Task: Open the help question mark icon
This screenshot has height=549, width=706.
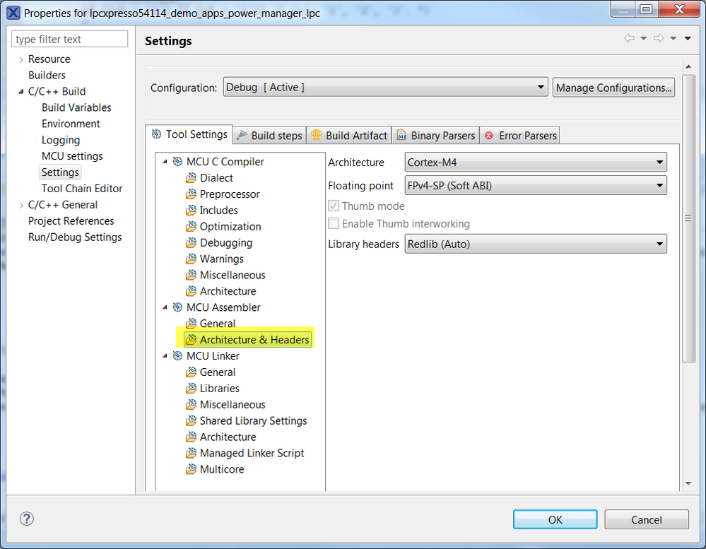Action: click(27, 519)
